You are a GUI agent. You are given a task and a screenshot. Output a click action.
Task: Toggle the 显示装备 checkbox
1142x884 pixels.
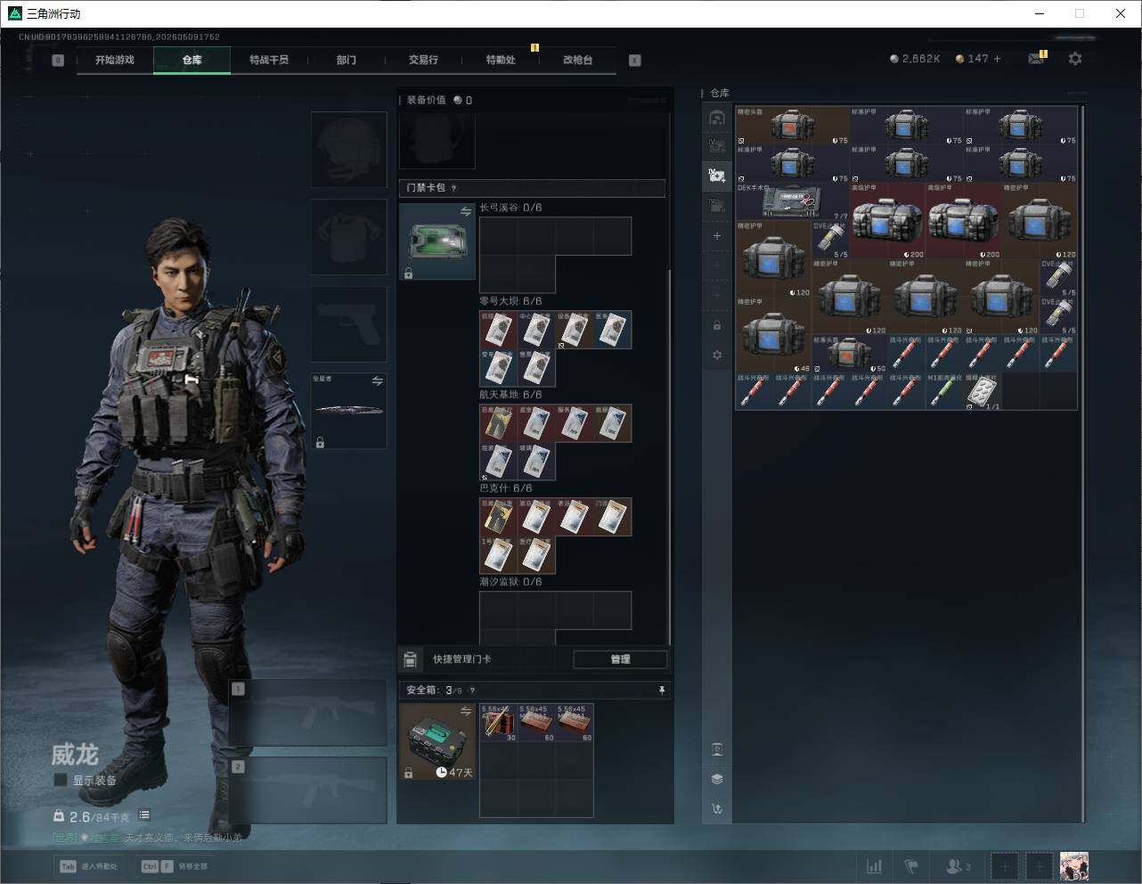tap(61, 780)
